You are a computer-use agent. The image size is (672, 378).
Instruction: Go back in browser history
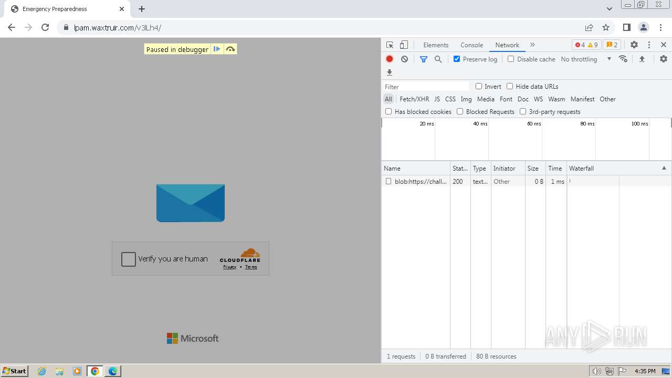click(x=12, y=28)
